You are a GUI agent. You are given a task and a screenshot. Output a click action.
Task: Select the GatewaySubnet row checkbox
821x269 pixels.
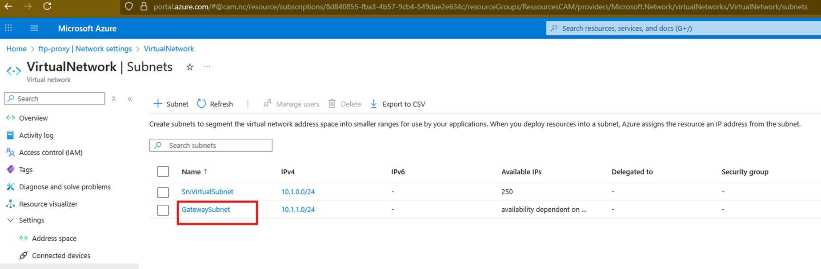pyautogui.click(x=163, y=210)
